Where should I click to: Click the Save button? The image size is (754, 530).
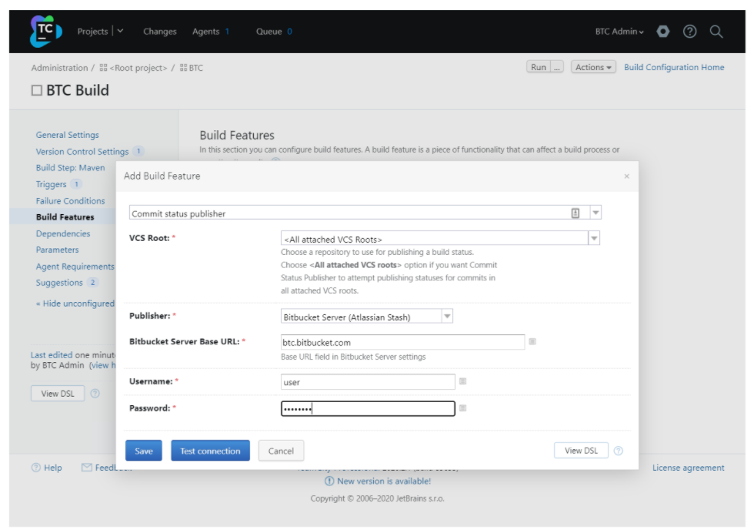click(144, 451)
